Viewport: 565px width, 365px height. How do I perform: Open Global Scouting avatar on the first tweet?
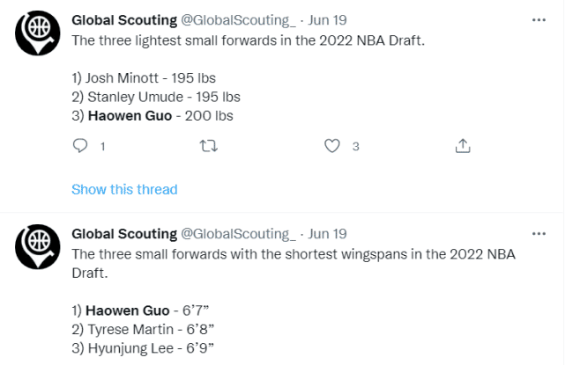click(x=38, y=34)
